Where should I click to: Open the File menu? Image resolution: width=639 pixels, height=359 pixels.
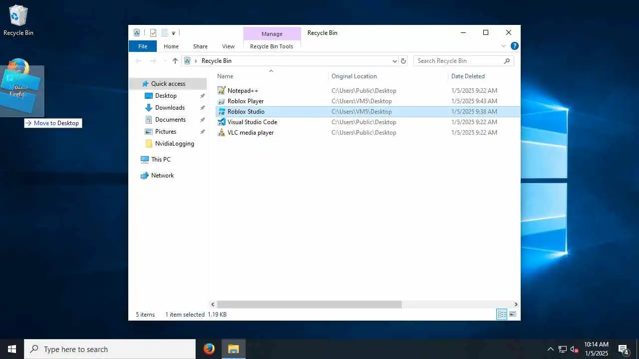click(x=143, y=46)
